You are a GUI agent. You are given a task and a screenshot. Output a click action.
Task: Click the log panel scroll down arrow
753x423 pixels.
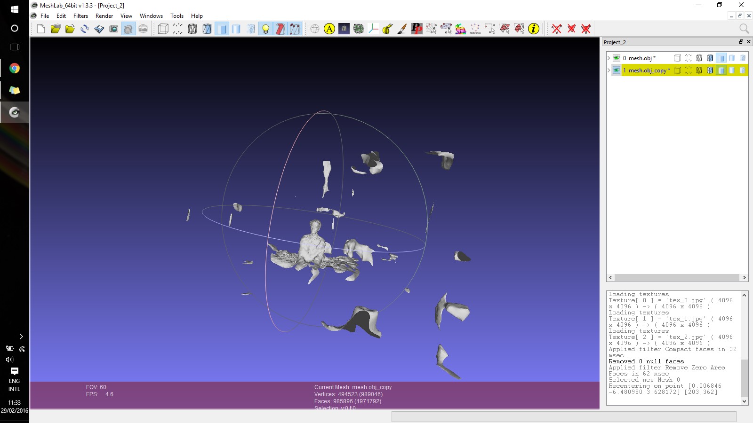[x=744, y=401]
